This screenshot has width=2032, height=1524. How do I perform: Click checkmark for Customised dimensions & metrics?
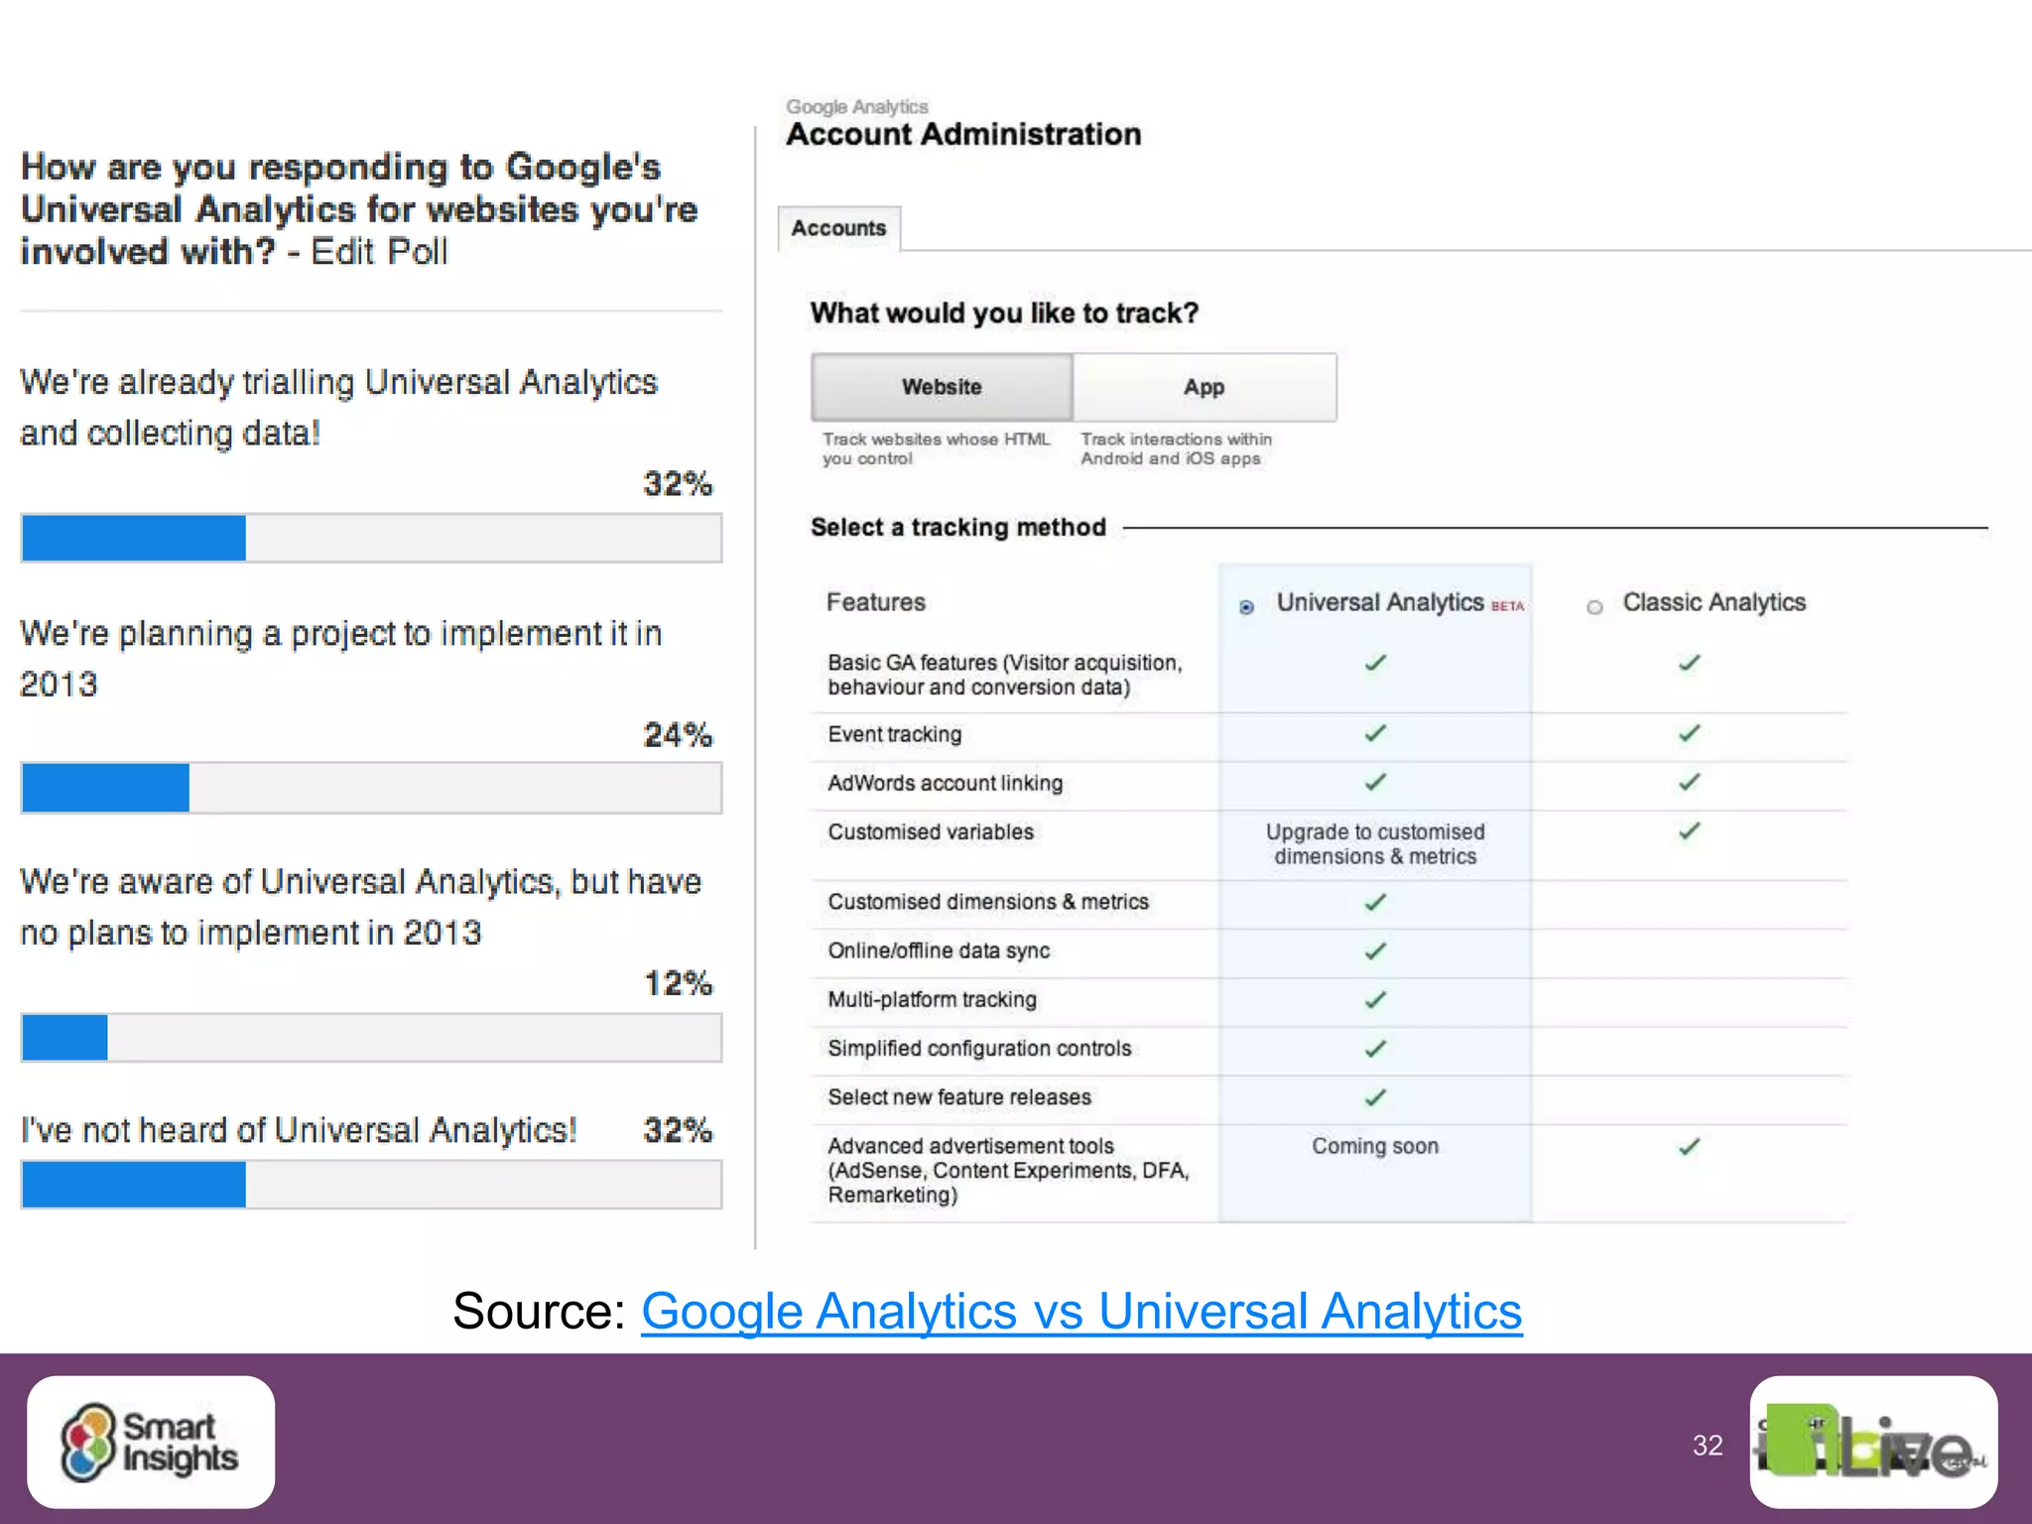point(1375,902)
